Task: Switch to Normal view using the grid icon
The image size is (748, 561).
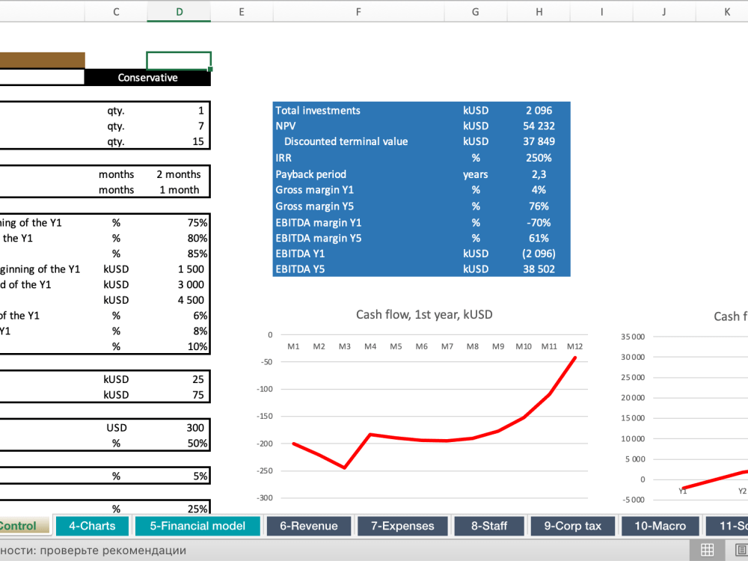Action: pos(707,550)
